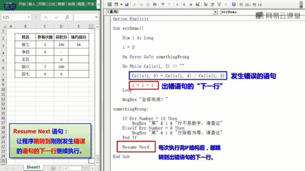The height and width of the screenshot is (171, 305).
Task: Open Find with the binoculars icon
Action: (x=155, y=4)
